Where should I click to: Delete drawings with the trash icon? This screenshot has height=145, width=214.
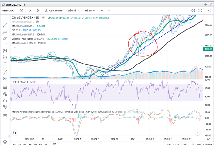point(5,115)
